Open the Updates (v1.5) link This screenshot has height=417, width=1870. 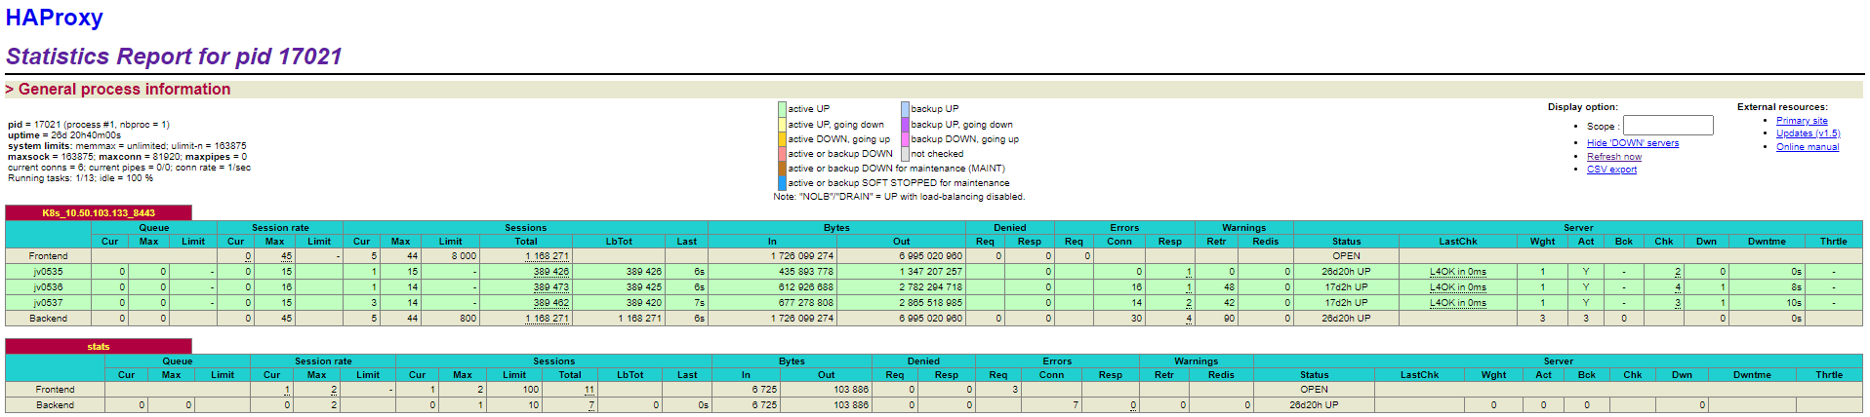pyautogui.click(x=1809, y=133)
